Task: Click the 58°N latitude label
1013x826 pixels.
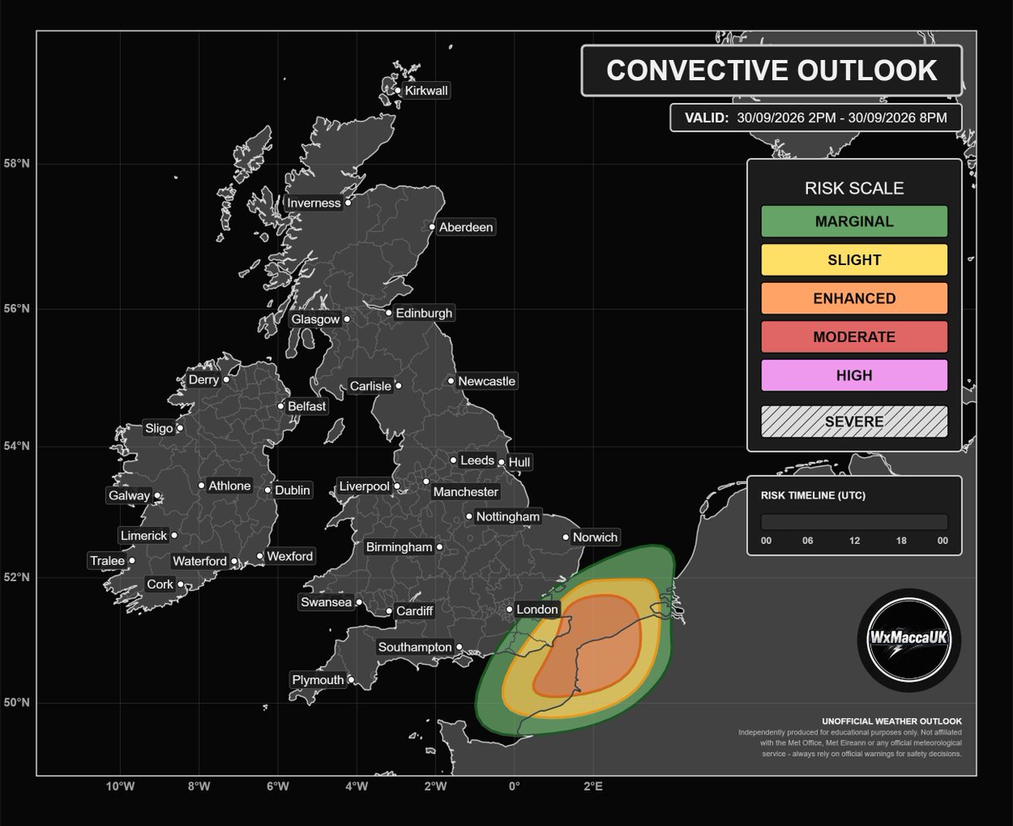Action: (17, 163)
